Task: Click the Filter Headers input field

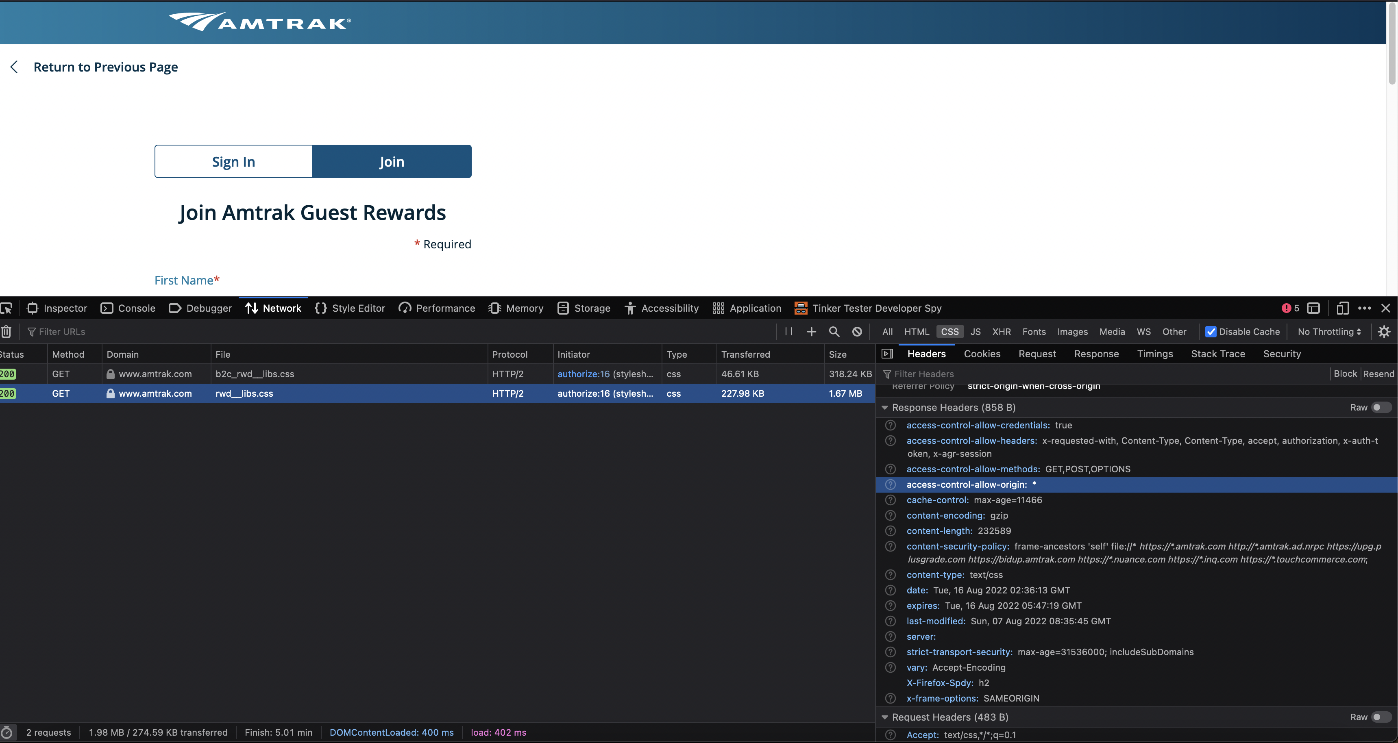Action: point(1104,374)
